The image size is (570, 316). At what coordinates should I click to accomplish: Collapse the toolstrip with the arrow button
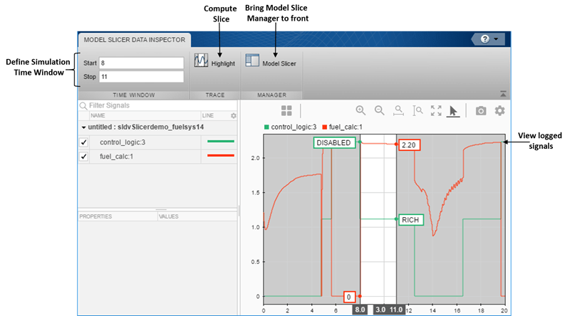click(x=503, y=94)
